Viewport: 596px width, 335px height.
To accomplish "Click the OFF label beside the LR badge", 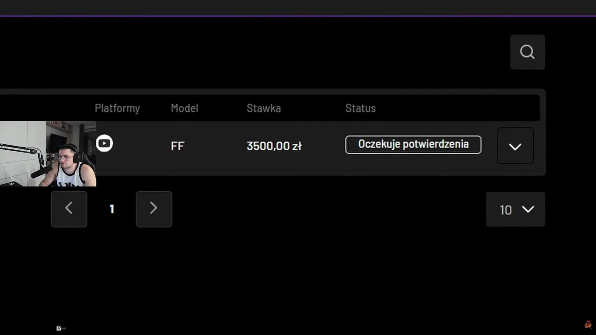I will (x=64, y=328).
